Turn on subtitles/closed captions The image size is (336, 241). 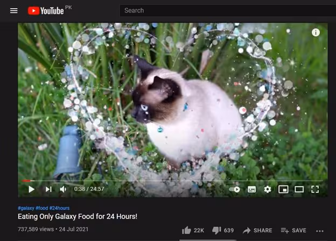[251, 189]
